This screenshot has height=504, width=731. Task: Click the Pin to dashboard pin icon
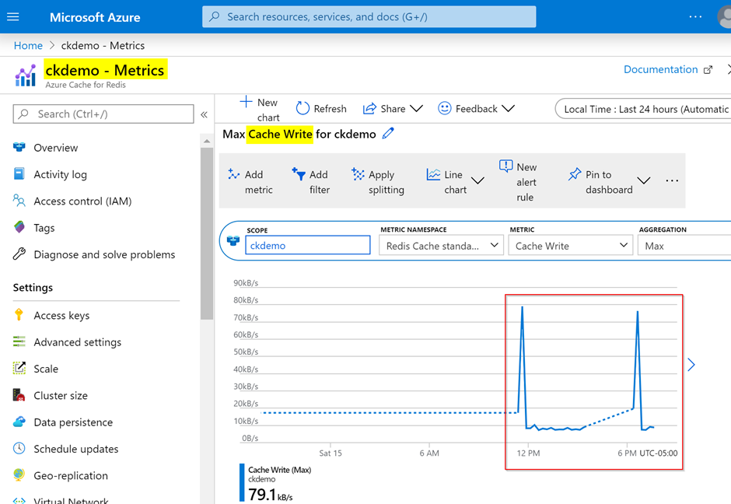click(575, 174)
